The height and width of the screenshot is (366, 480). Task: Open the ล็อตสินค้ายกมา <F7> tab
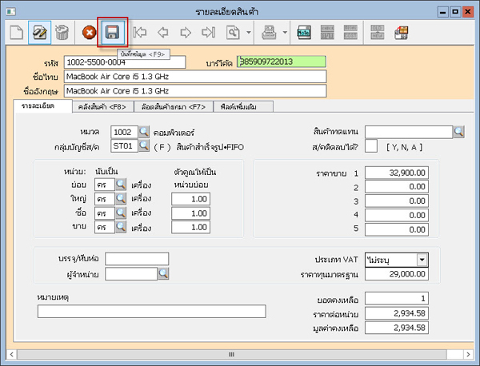(x=174, y=107)
